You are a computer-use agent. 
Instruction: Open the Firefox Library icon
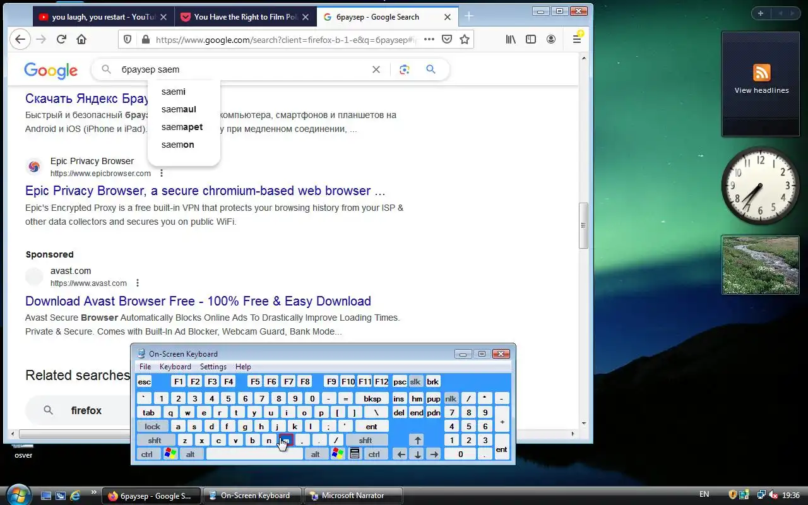click(x=511, y=39)
